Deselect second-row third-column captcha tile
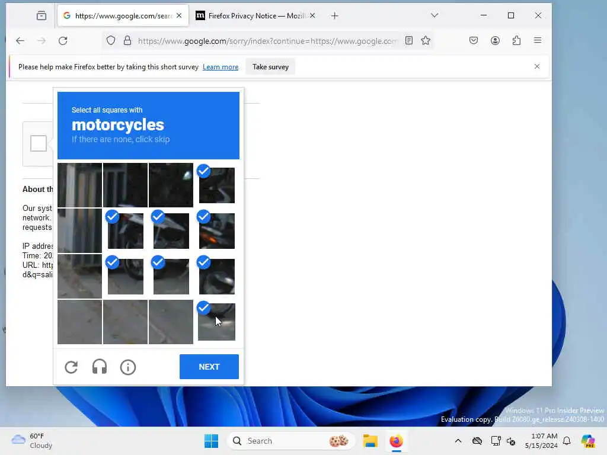Image resolution: width=607 pixels, height=455 pixels. tap(171, 230)
